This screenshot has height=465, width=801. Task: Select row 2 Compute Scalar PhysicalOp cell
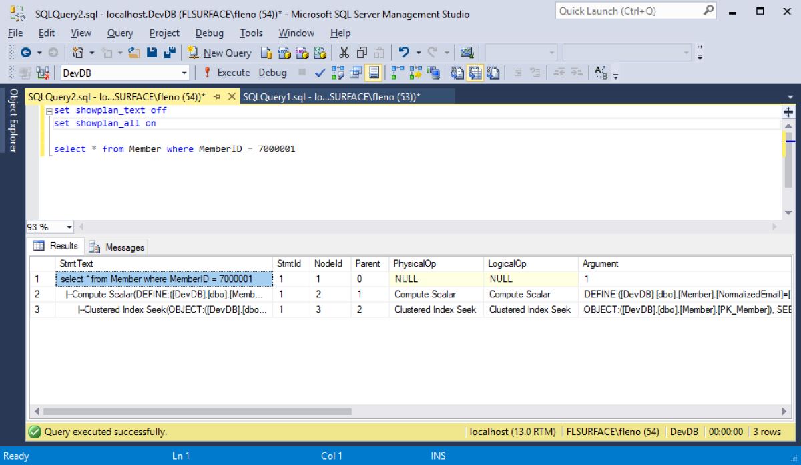click(436, 294)
